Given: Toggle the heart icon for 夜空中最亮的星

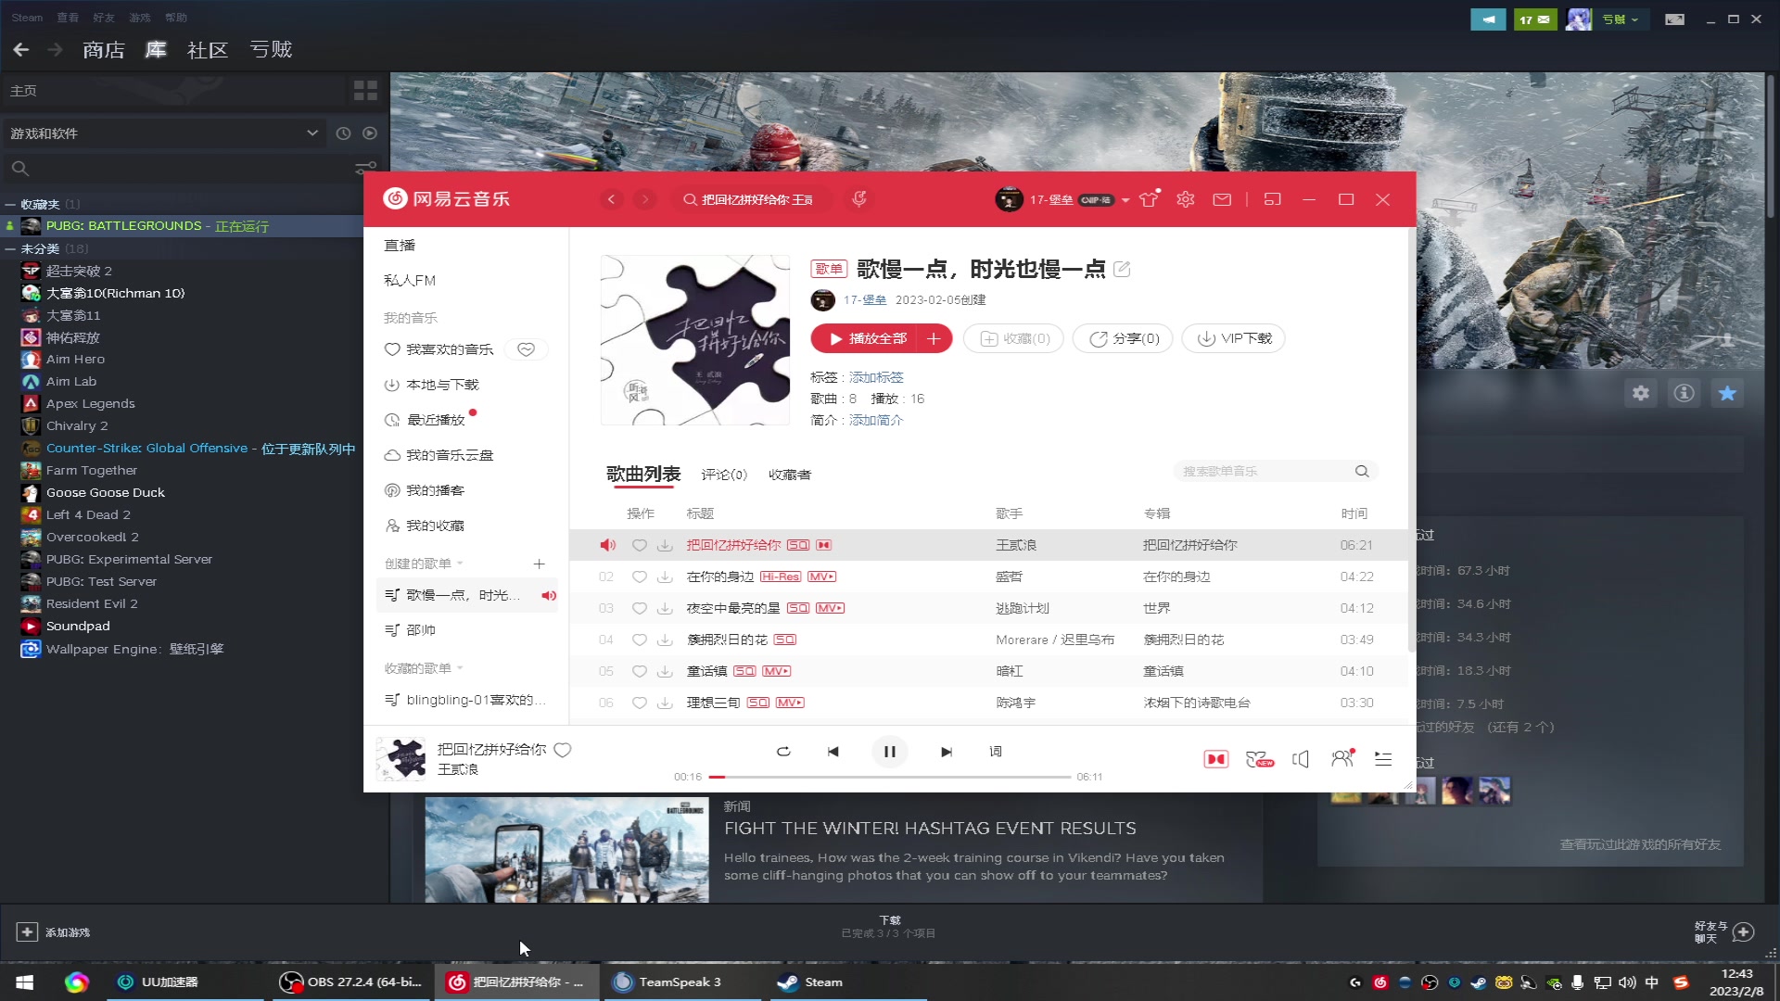Looking at the screenshot, I should [x=640, y=607].
